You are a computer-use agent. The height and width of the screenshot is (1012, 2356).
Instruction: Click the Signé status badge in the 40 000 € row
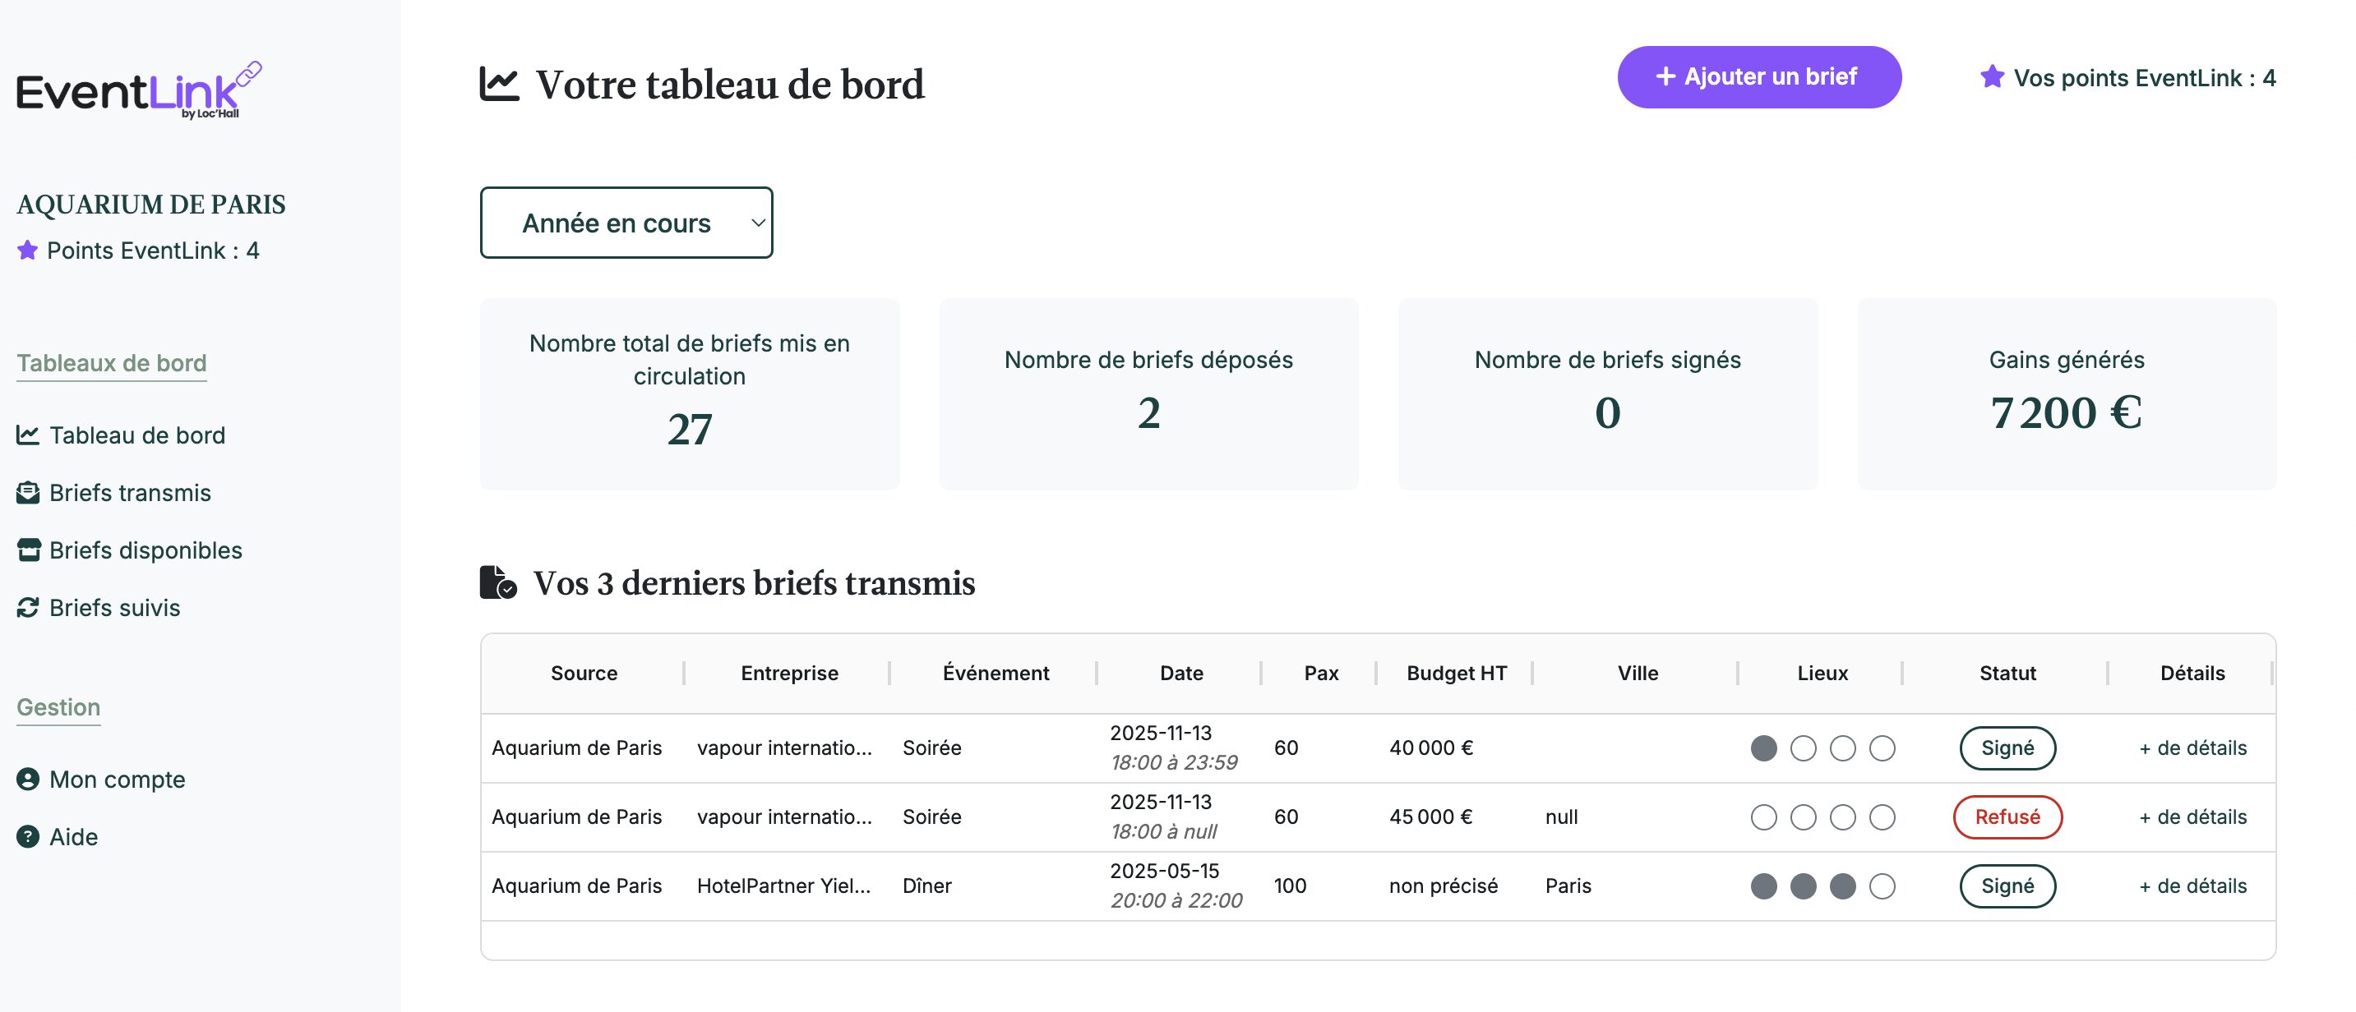coord(2007,747)
